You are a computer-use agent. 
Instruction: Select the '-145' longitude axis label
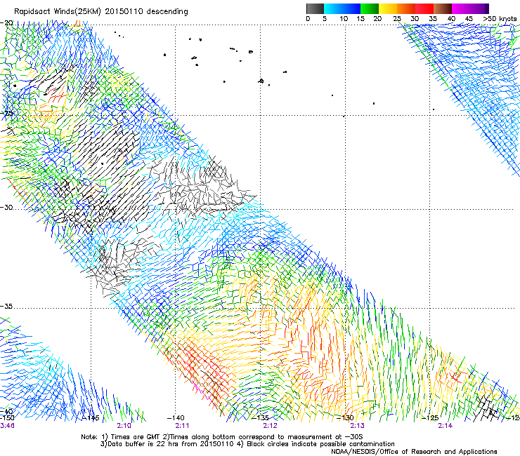point(91,418)
